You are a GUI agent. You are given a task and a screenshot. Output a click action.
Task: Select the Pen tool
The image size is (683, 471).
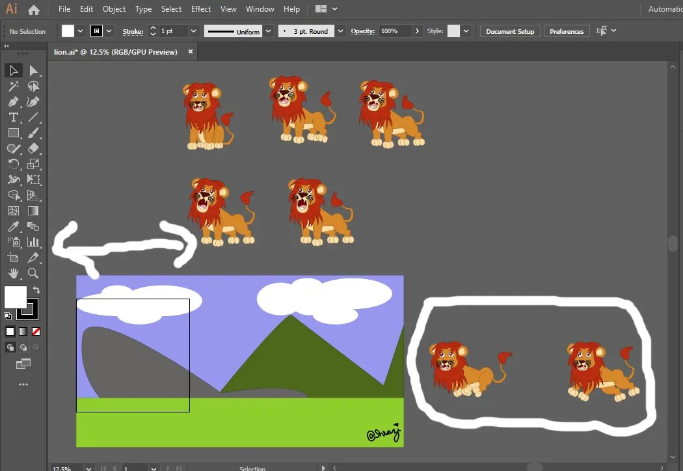[x=14, y=102]
